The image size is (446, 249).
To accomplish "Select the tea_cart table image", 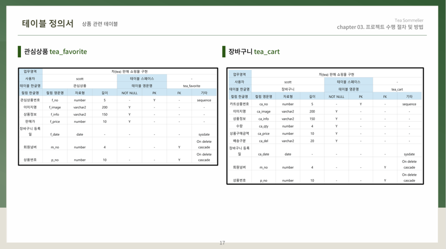I will (x=325, y=126).
